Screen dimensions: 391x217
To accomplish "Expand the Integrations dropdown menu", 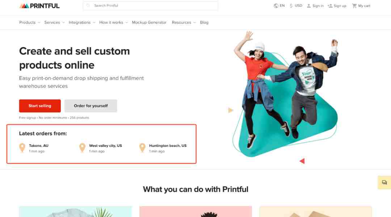I will (x=82, y=22).
